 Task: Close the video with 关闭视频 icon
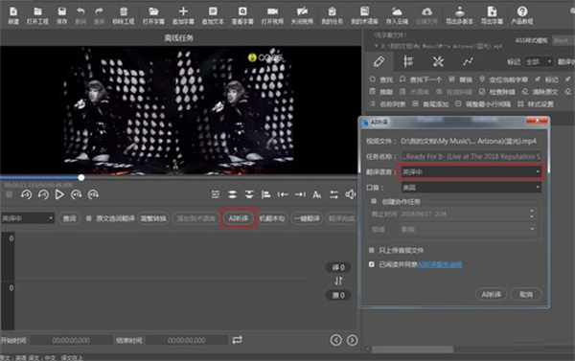tap(302, 15)
